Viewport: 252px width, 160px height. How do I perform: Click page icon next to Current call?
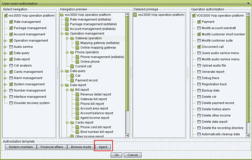(72, 66)
